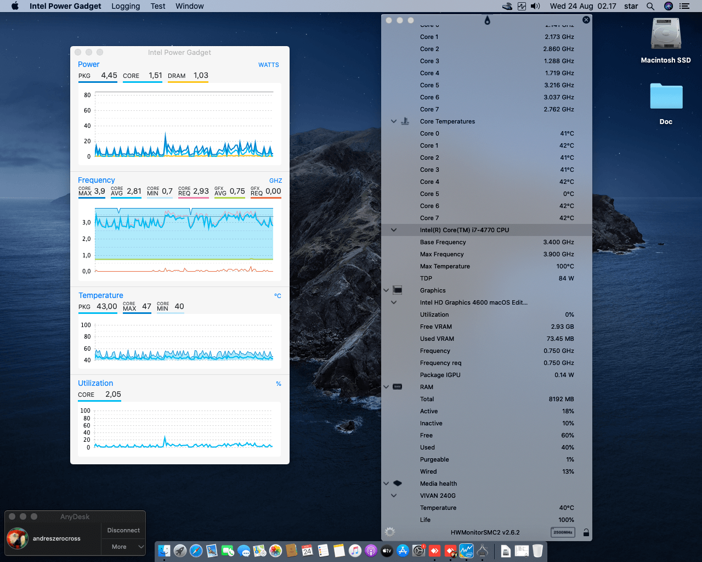Collapse the RAM section
The width and height of the screenshot is (702, 562).
coord(386,387)
